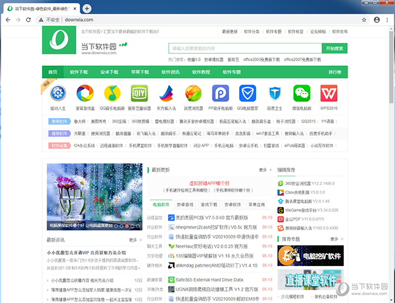Click the browser forward arrow
The image size is (395, 303).
[18, 20]
